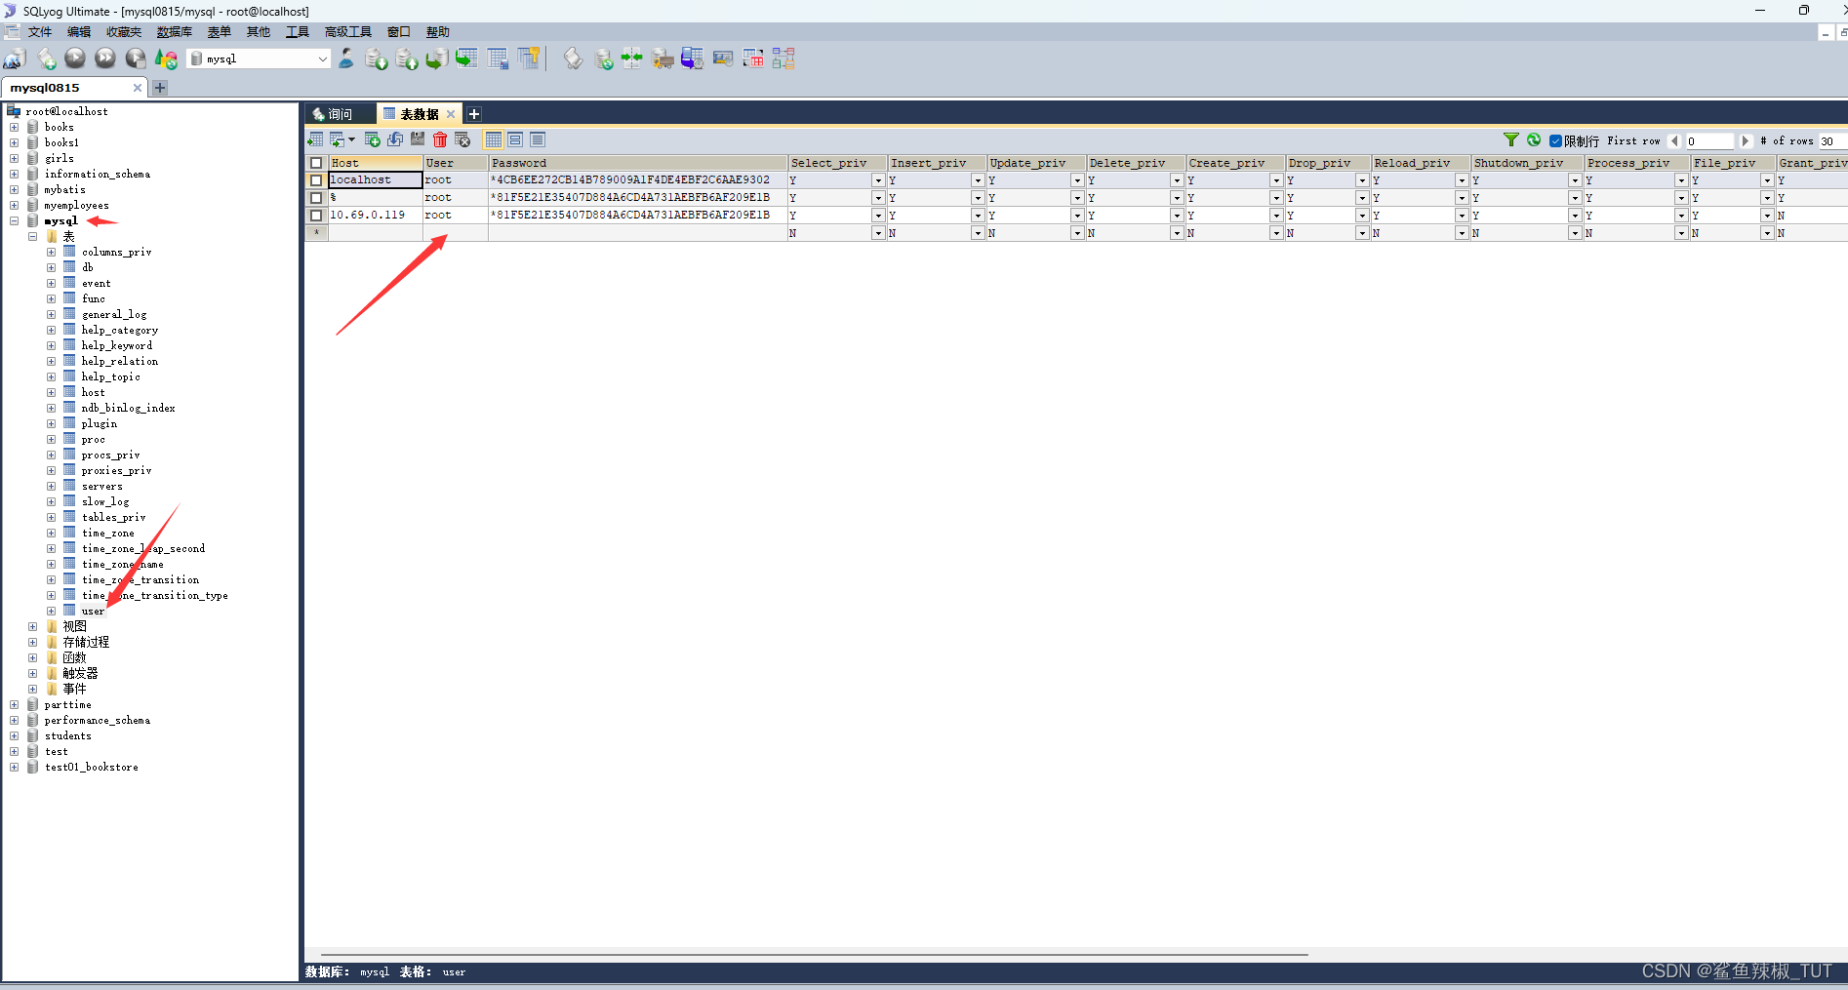
Task: Open the user manager icon
Action: 346,59
